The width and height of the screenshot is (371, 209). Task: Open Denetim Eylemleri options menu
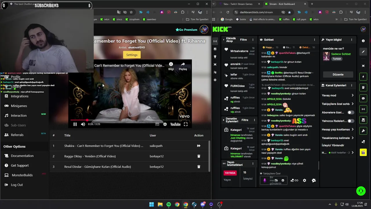254,120
